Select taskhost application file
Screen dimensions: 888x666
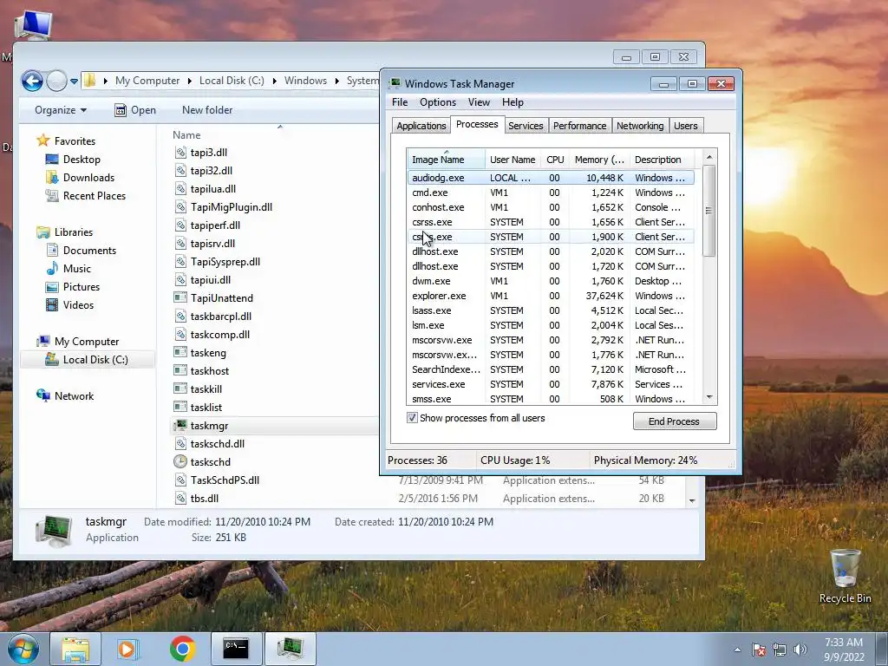coord(210,371)
